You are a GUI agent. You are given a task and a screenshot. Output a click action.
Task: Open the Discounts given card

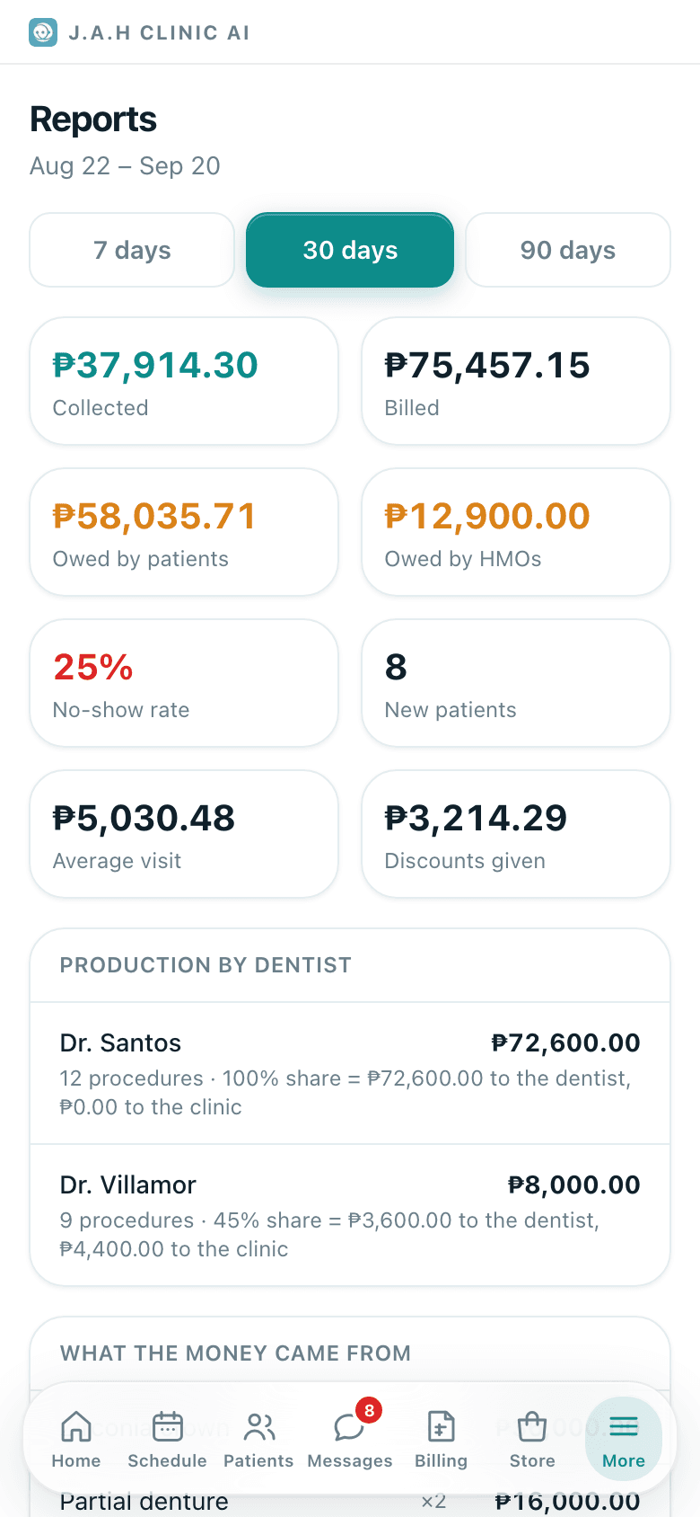(516, 834)
